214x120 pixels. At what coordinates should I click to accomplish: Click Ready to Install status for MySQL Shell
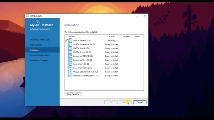tap(111, 48)
